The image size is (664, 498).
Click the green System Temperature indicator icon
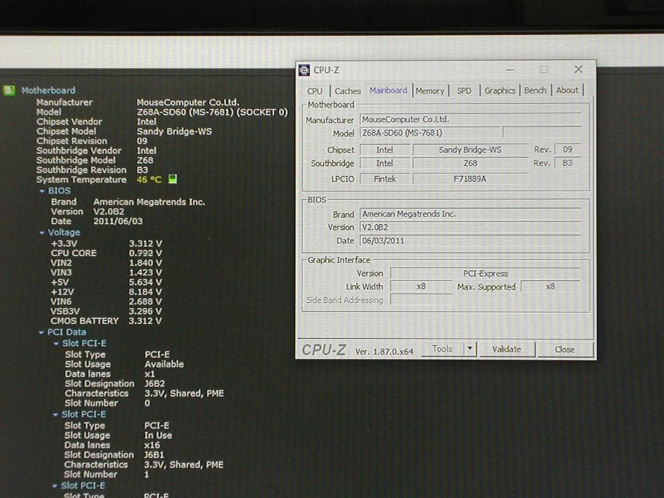[x=172, y=179]
